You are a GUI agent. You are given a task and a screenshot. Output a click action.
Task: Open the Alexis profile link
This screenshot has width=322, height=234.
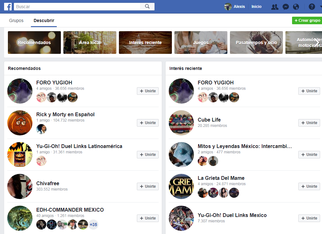click(x=239, y=7)
